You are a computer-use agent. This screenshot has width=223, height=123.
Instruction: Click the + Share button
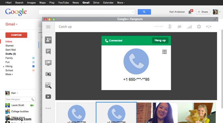tap(203, 12)
